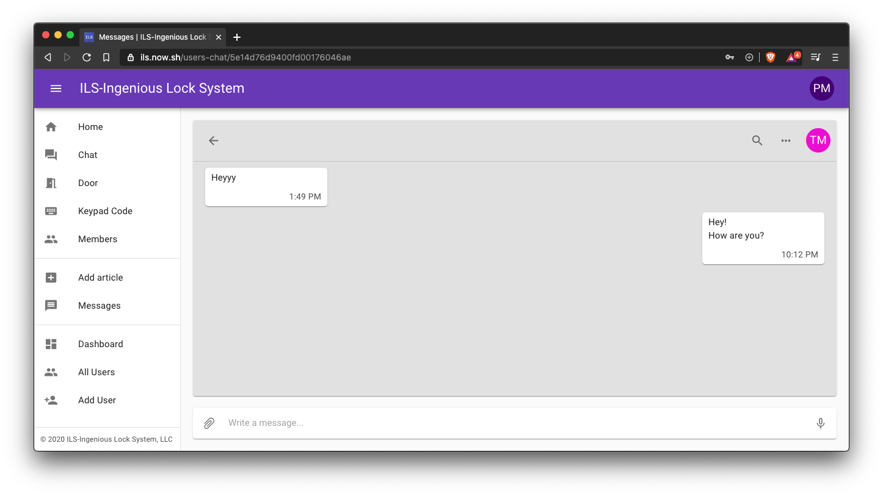Go to Home in the sidebar
This screenshot has width=883, height=496.
click(x=90, y=127)
